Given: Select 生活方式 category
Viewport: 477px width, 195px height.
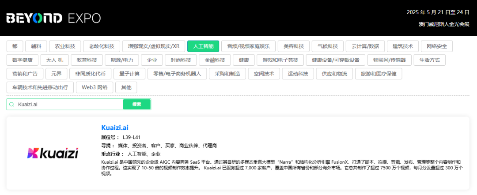Looking at the screenshot, I should tap(430, 60).
